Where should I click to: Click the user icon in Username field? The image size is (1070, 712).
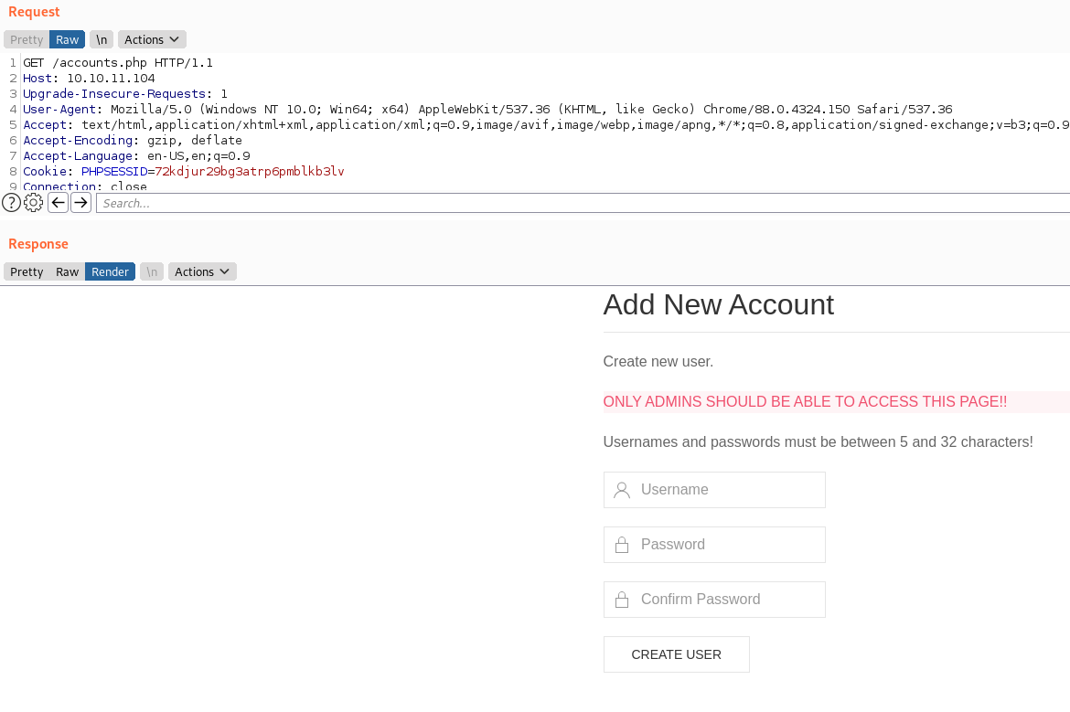coord(622,490)
